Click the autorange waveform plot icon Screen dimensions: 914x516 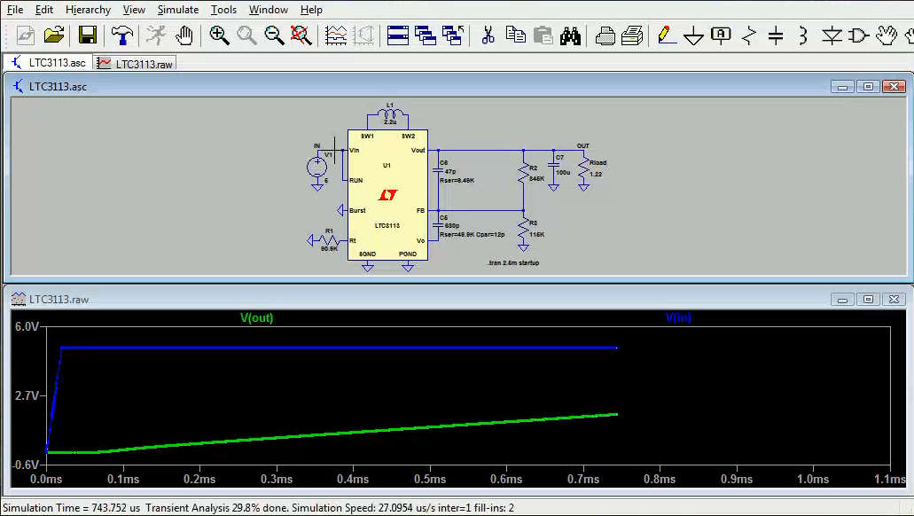click(x=336, y=35)
